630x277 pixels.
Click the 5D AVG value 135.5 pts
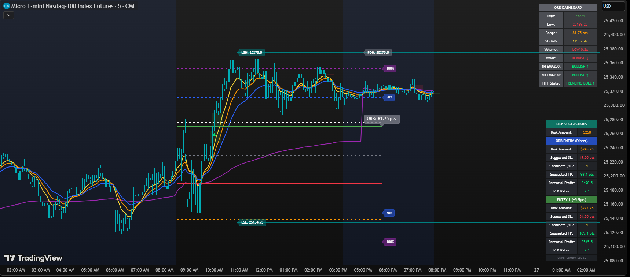click(580, 41)
